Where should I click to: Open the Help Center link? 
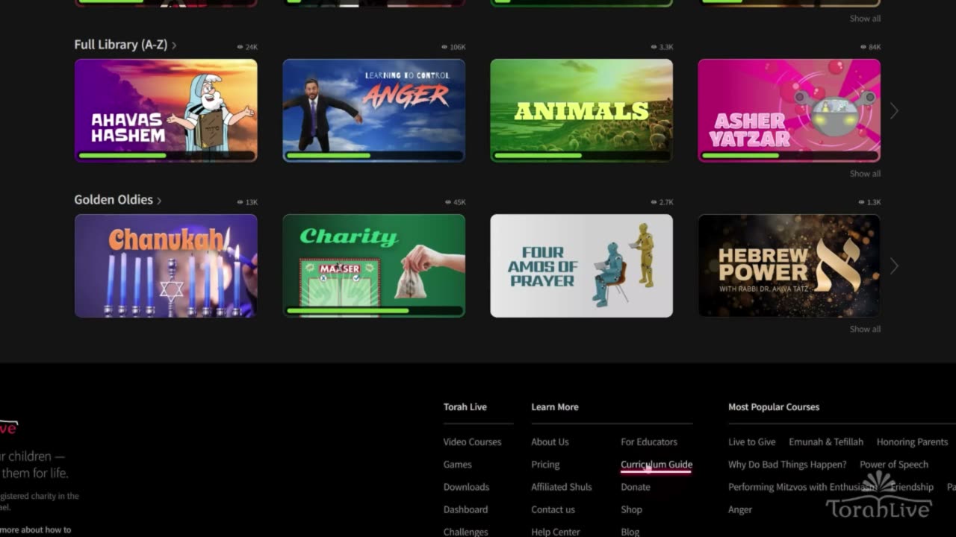tap(556, 532)
